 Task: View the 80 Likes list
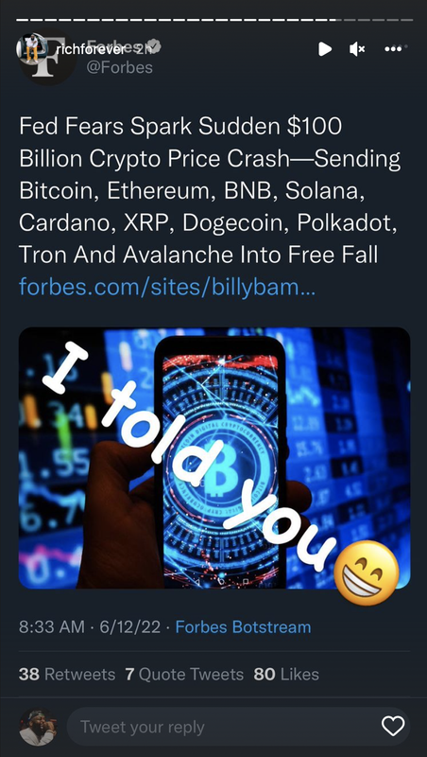(x=286, y=674)
